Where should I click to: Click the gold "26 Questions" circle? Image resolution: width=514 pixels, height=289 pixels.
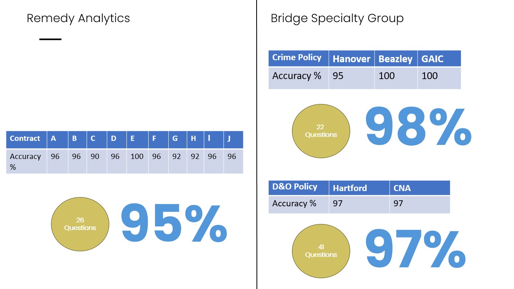(80, 224)
